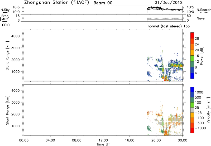Click the Power [dB] colorbar title
This screenshot has width=211, height=146.
201,56
